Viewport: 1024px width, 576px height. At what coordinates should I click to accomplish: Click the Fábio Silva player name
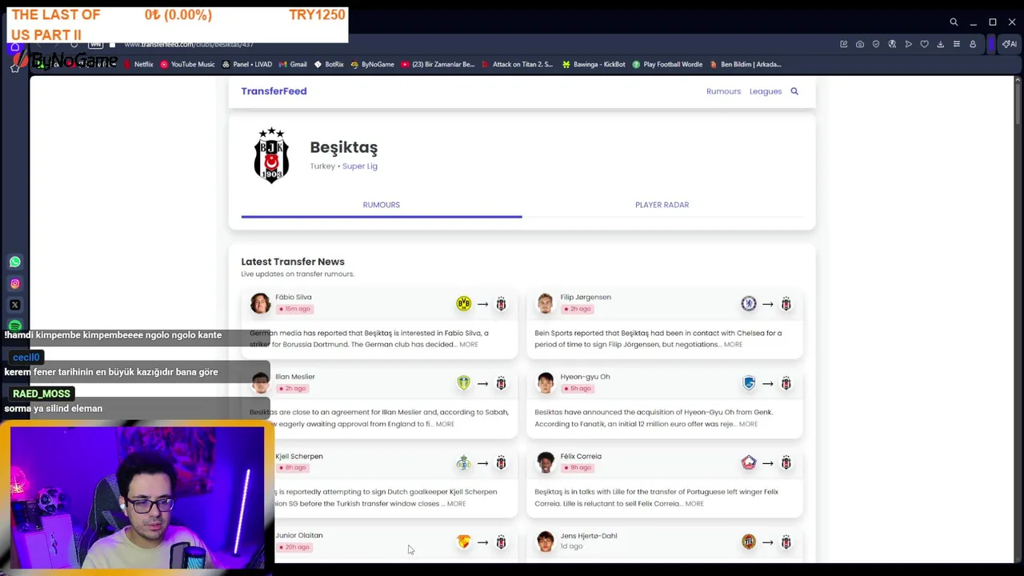pyautogui.click(x=294, y=298)
